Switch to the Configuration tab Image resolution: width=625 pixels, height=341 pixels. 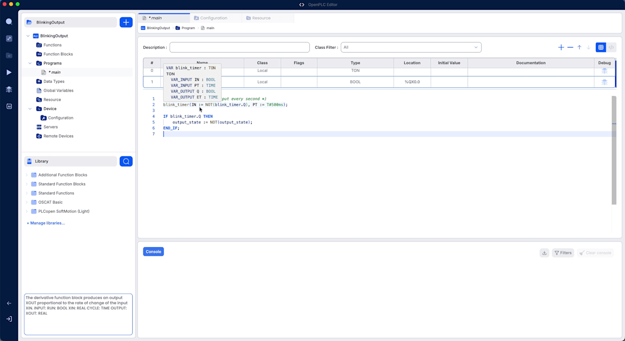pos(216,18)
